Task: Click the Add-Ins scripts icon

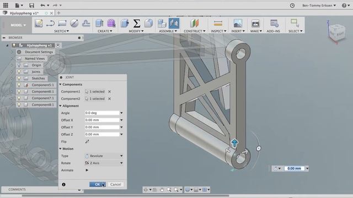Action: [274, 23]
